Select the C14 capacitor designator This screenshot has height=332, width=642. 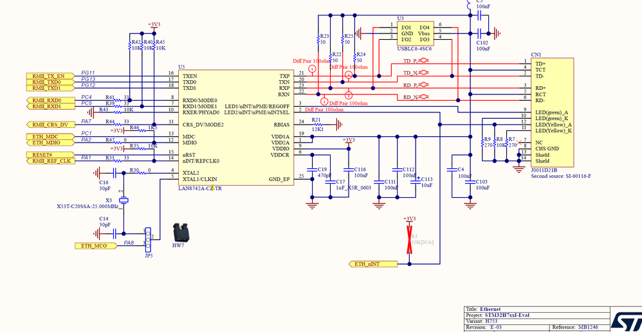pyautogui.click(x=104, y=219)
